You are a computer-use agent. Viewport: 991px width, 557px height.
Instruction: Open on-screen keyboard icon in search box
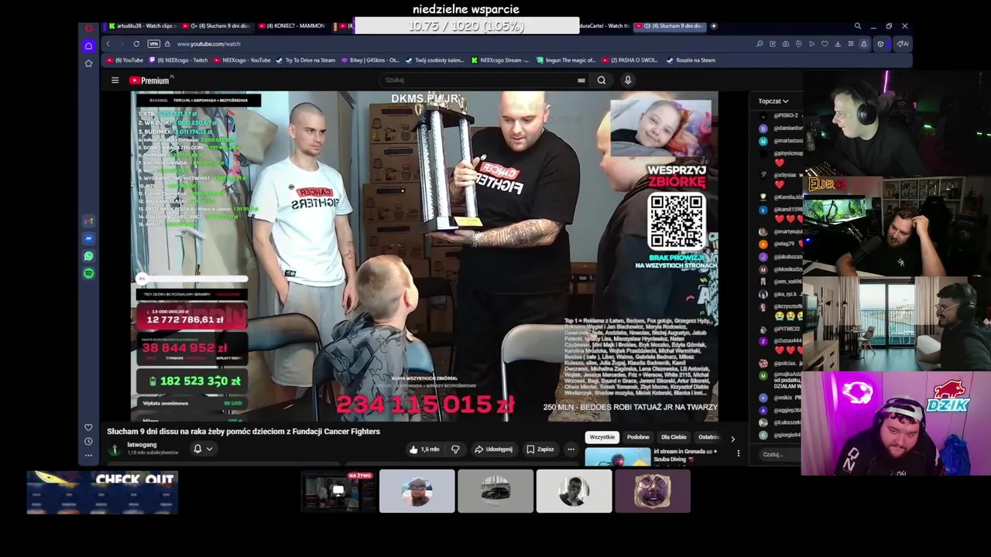click(x=581, y=80)
